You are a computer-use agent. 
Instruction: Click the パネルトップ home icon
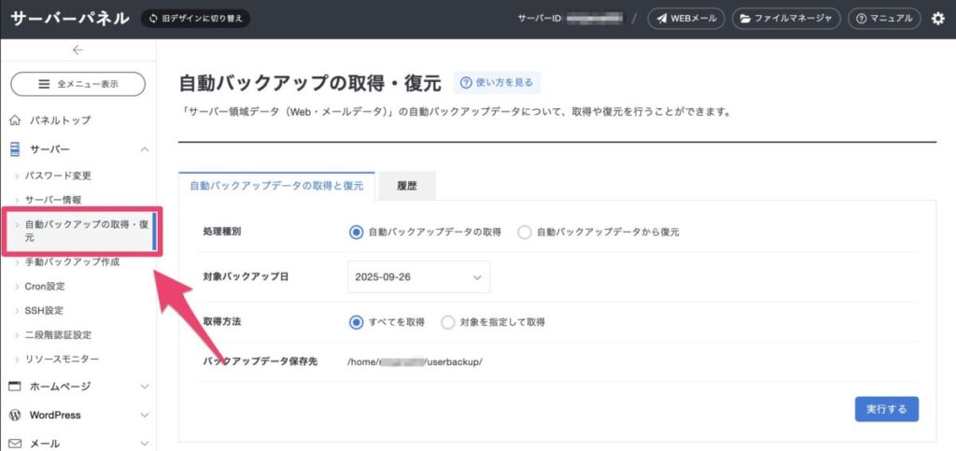15,120
